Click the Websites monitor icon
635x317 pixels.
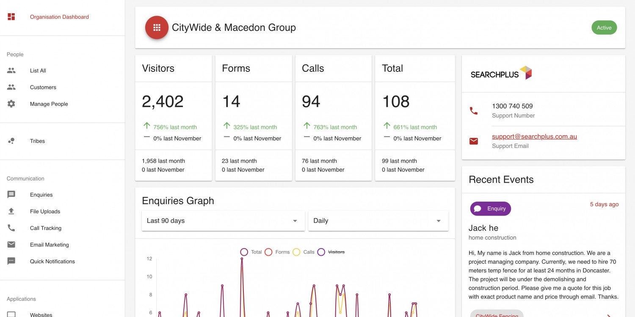[11, 314]
